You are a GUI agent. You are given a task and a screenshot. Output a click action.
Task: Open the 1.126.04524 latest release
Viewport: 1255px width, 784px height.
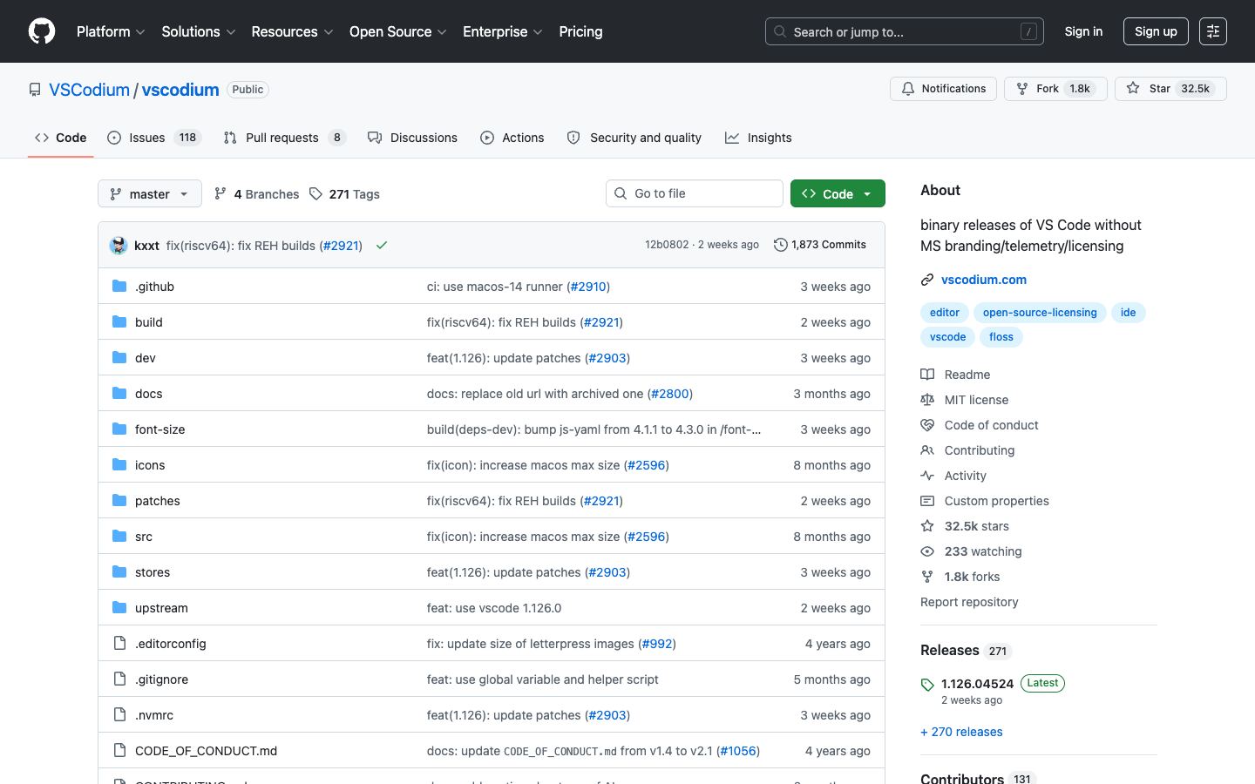coord(977,684)
